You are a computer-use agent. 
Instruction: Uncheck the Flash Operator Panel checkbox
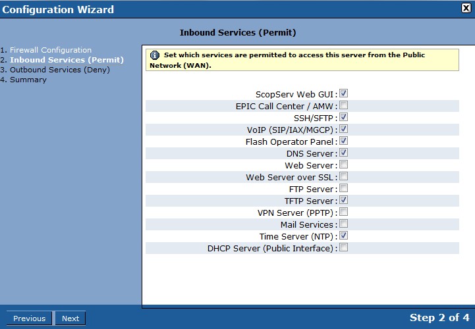pyautogui.click(x=343, y=140)
